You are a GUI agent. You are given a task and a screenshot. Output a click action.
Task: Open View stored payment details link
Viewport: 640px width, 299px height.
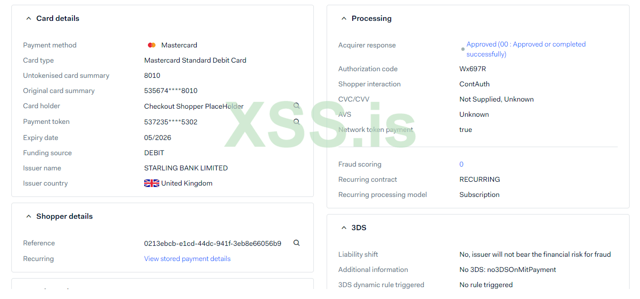click(187, 259)
